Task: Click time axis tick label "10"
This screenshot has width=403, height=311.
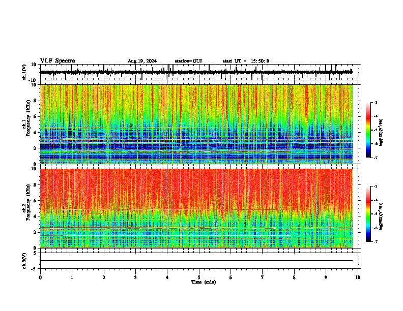Action: pyautogui.click(x=358, y=277)
